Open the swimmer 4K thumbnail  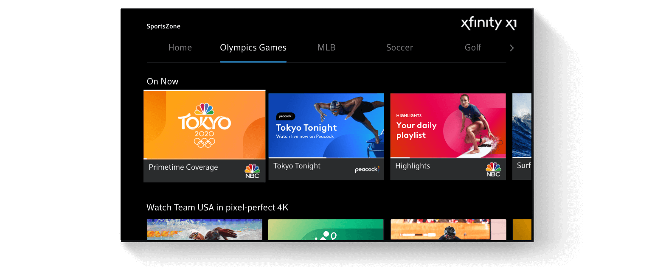tap(205, 230)
